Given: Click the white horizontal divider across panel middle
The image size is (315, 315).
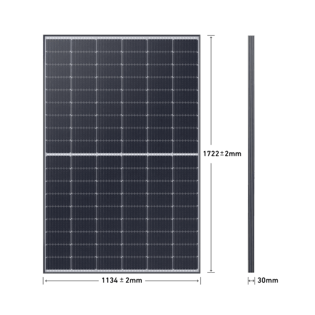Looking at the screenshot, I should (121, 155).
